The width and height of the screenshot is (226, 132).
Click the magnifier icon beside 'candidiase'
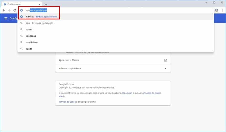coord(22,42)
